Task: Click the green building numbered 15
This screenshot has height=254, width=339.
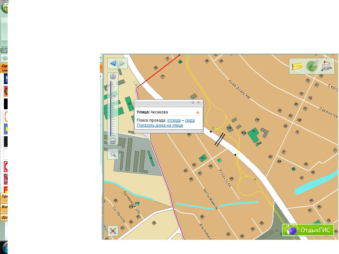Action: (x=253, y=135)
